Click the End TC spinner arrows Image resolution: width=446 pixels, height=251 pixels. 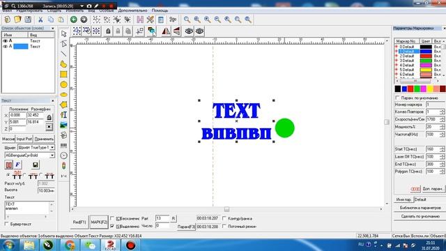tap(442, 165)
